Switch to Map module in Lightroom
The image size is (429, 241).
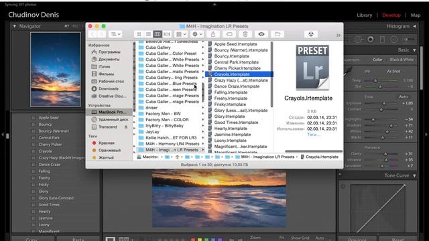click(x=416, y=15)
